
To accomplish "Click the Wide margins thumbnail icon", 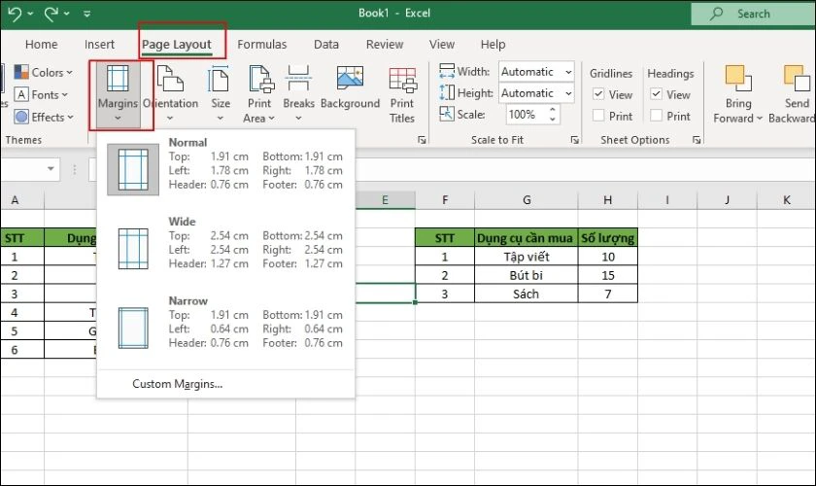I will [133, 249].
